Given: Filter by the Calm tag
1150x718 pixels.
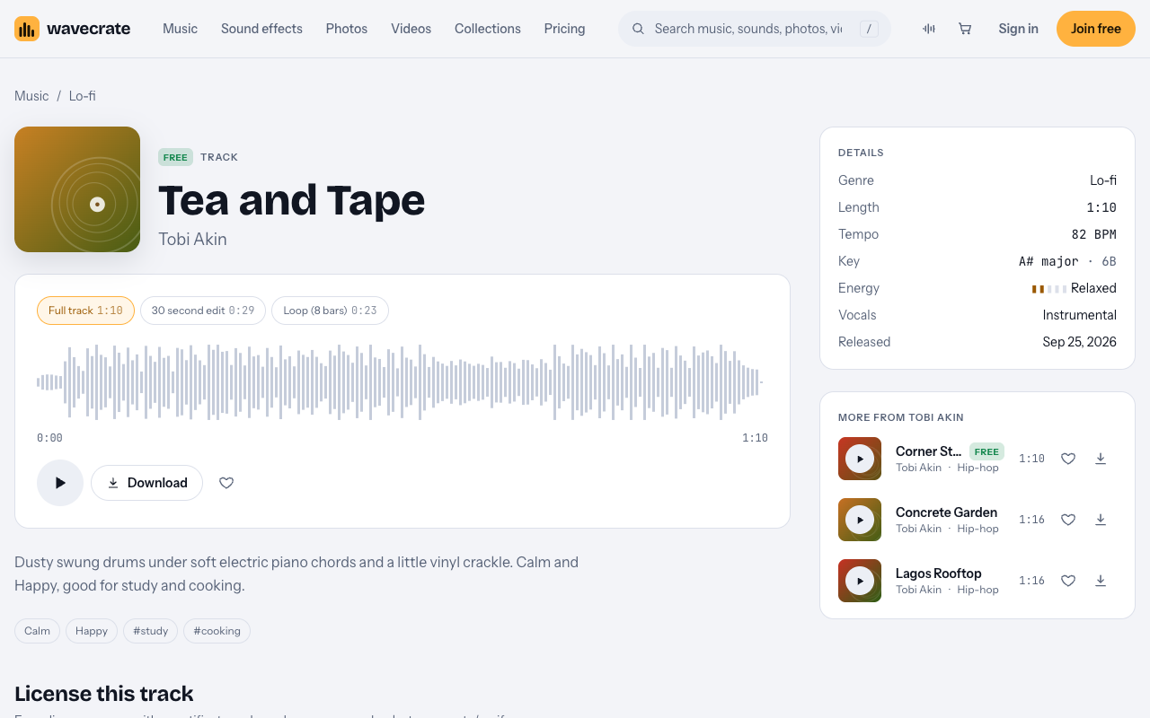Looking at the screenshot, I should point(37,631).
